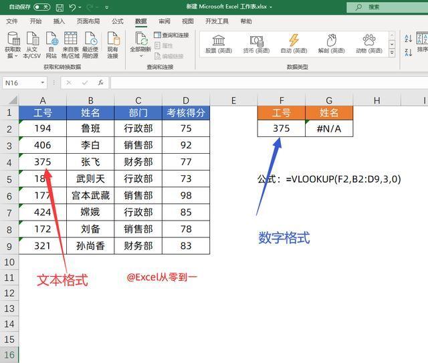The height and width of the screenshot is (363, 428).
Task: Open the Formulas (公式) ribbon tab
Action: pyautogui.click(x=118, y=21)
